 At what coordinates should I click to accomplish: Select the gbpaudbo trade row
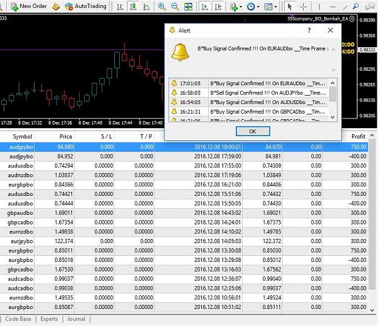click(x=184, y=213)
